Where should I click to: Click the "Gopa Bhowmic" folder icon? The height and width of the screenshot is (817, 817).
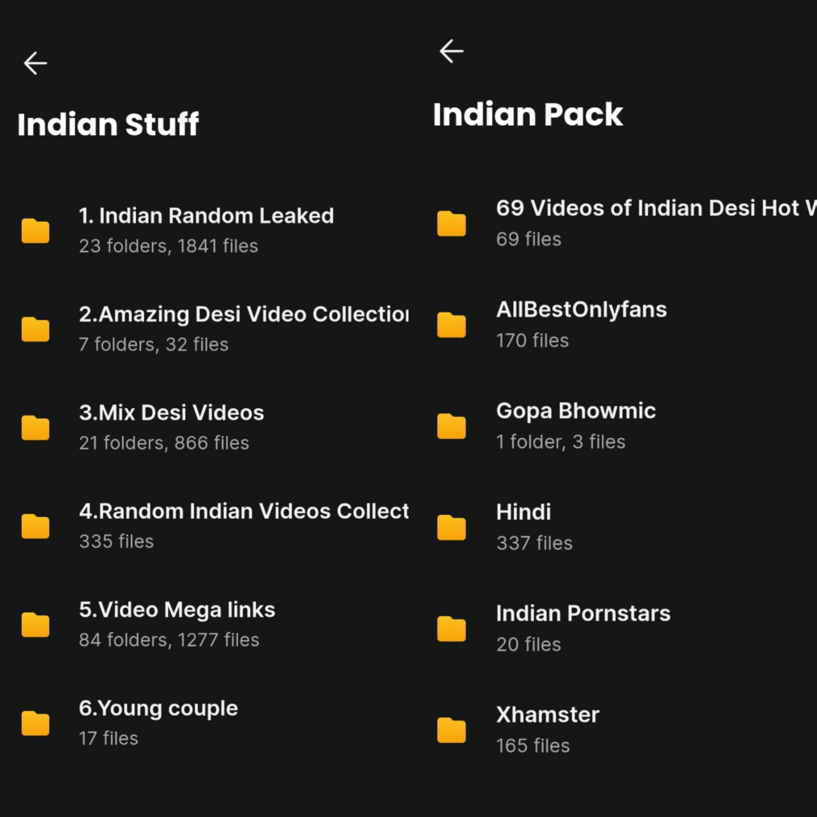(451, 426)
